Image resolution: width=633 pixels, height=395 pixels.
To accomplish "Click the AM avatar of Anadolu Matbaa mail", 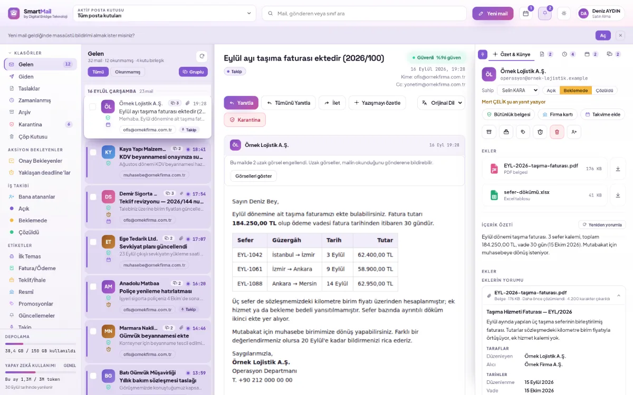I will tap(108, 287).
